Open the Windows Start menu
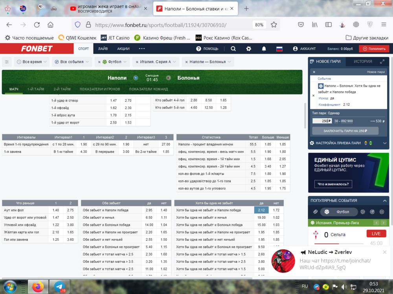 click(x=10, y=287)
